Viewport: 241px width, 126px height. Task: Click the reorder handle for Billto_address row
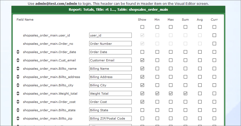18,77
